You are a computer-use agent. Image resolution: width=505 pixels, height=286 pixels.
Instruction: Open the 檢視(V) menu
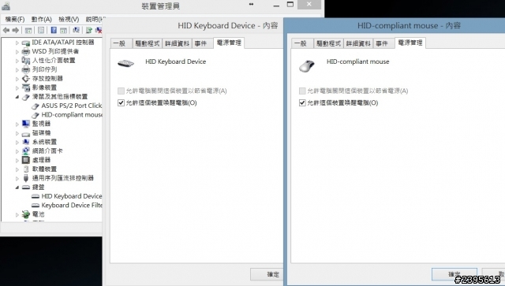point(69,19)
